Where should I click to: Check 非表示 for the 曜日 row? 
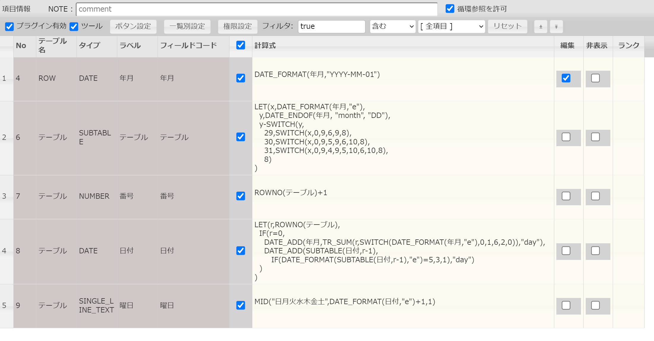click(x=595, y=305)
